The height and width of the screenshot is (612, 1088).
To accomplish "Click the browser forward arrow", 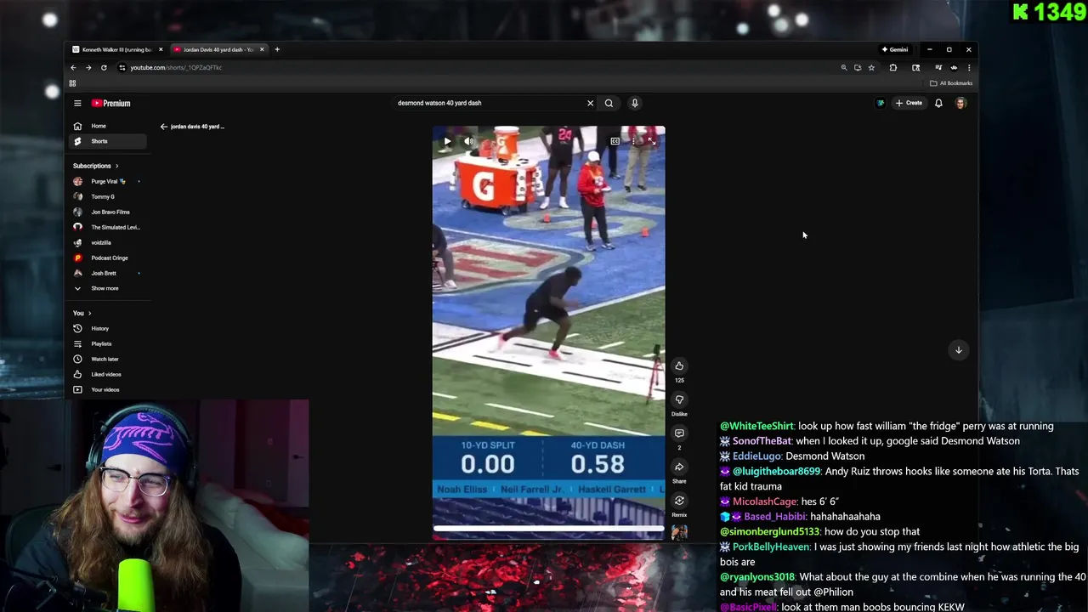I will (88, 67).
